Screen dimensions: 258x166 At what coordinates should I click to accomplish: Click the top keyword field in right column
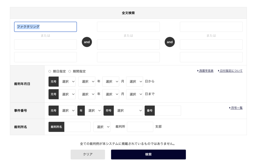(211, 27)
